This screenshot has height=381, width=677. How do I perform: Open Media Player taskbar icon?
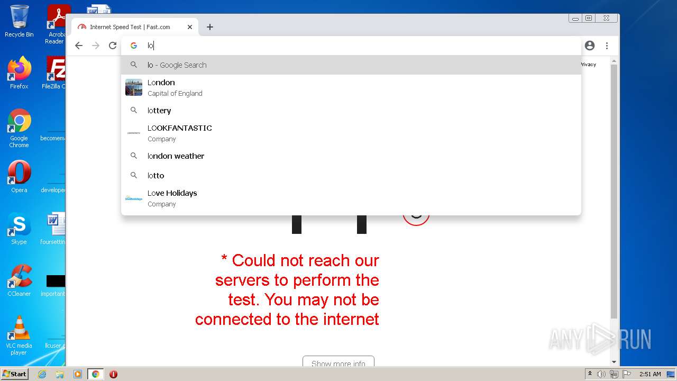[x=78, y=374]
